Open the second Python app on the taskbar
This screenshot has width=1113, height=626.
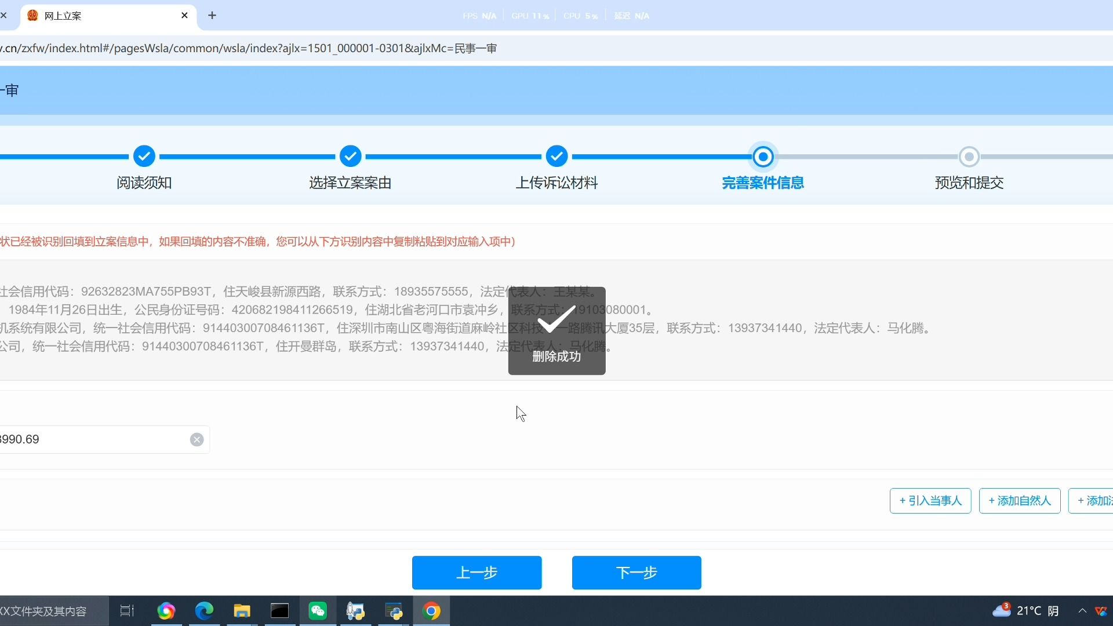(x=394, y=610)
